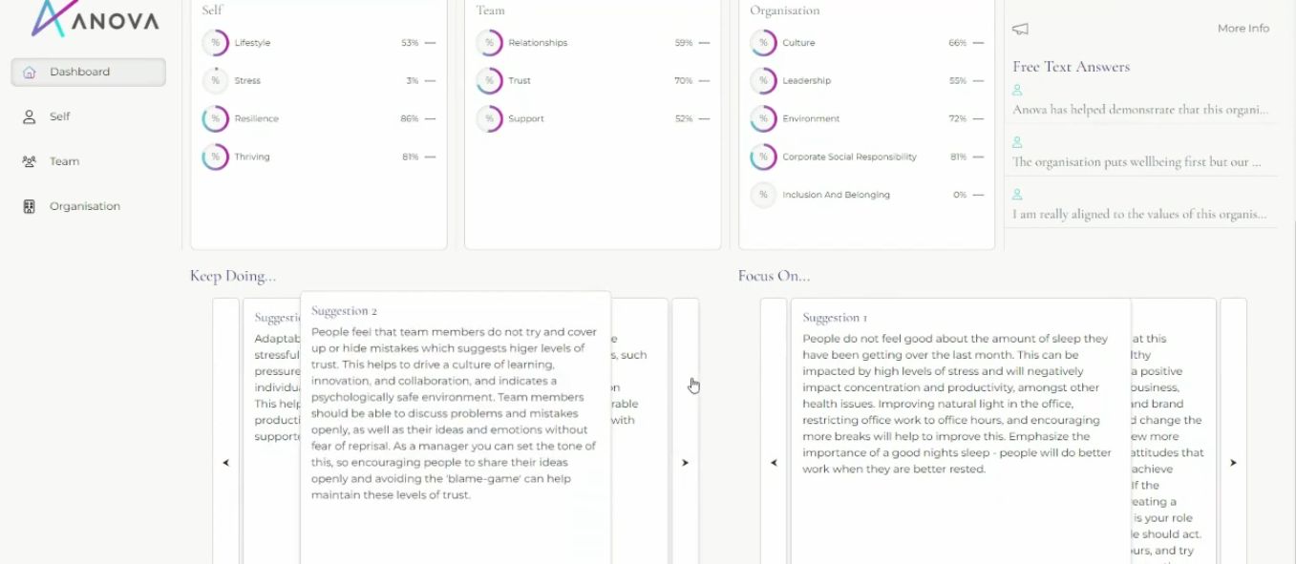
Task: Click the Anova logo
Action: click(x=95, y=19)
